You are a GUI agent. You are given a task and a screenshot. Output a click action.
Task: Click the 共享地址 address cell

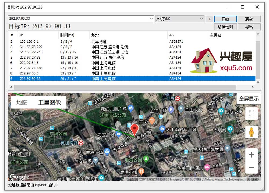99,41
